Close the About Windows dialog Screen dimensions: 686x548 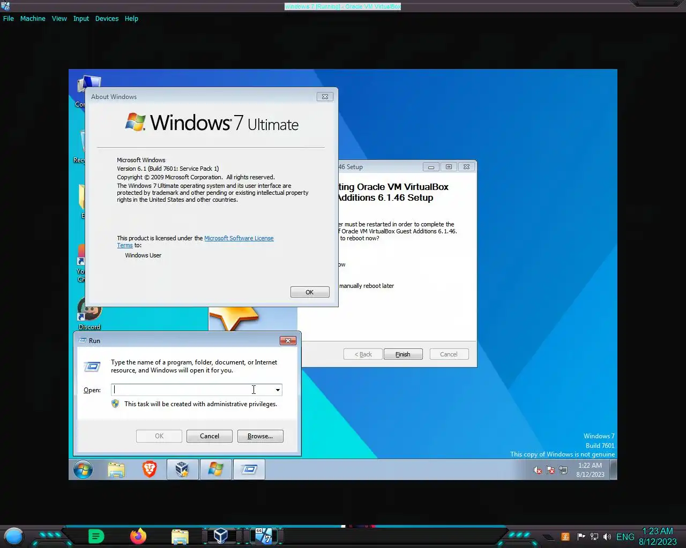[324, 97]
